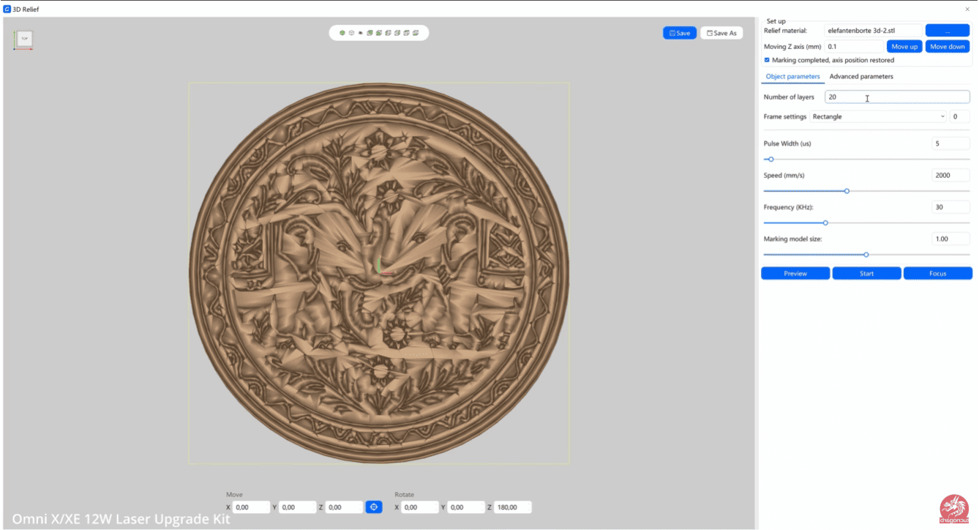Switch to the Advanced parameters tab
The height and width of the screenshot is (530, 979).
coord(861,76)
